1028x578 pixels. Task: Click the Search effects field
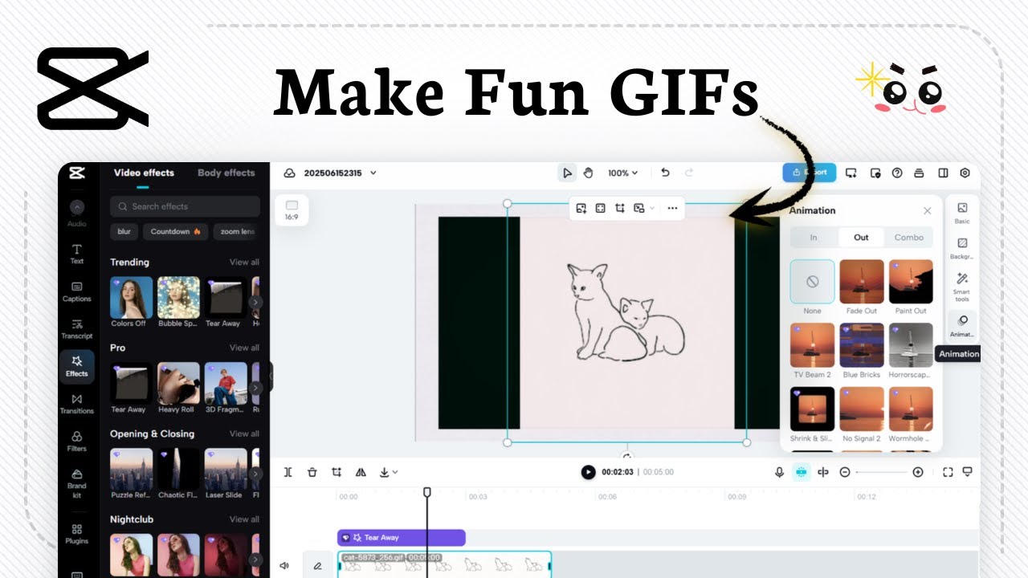[185, 206]
